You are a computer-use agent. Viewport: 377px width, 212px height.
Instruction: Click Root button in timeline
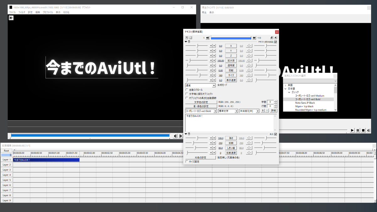pos(6,151)
